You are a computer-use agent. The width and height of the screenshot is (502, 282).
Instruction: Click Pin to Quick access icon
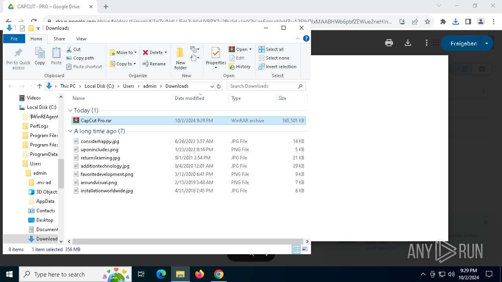(18, 52)
